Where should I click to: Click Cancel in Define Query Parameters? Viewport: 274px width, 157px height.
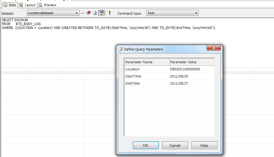(x=175, y=145)
